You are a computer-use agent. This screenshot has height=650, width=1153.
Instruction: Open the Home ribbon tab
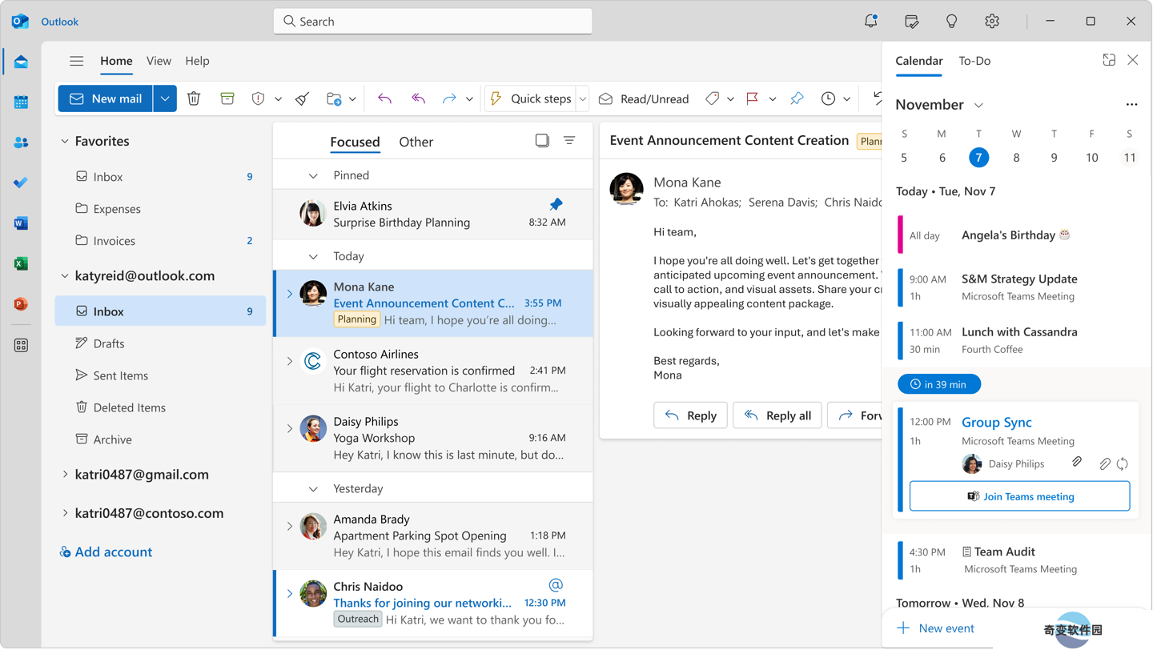click(x=116, y=61)
